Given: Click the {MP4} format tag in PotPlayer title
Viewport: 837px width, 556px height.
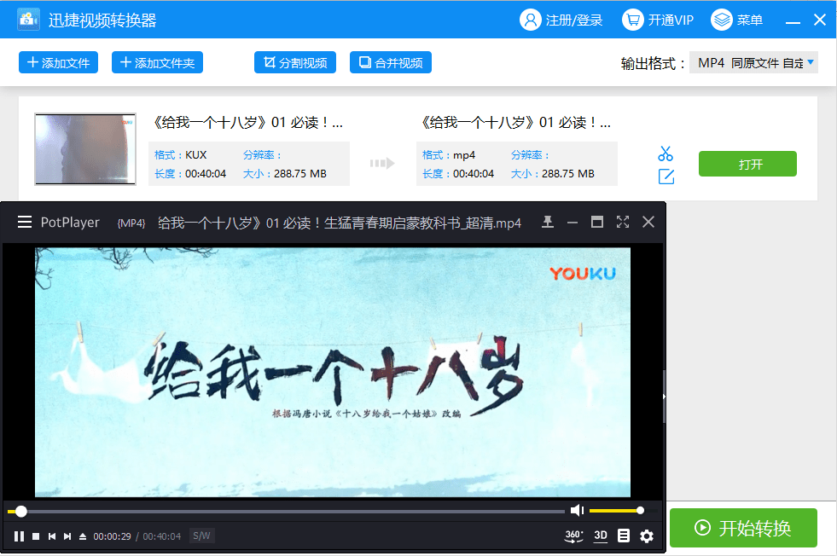Looking at the screenshot, I should (131, 223).
